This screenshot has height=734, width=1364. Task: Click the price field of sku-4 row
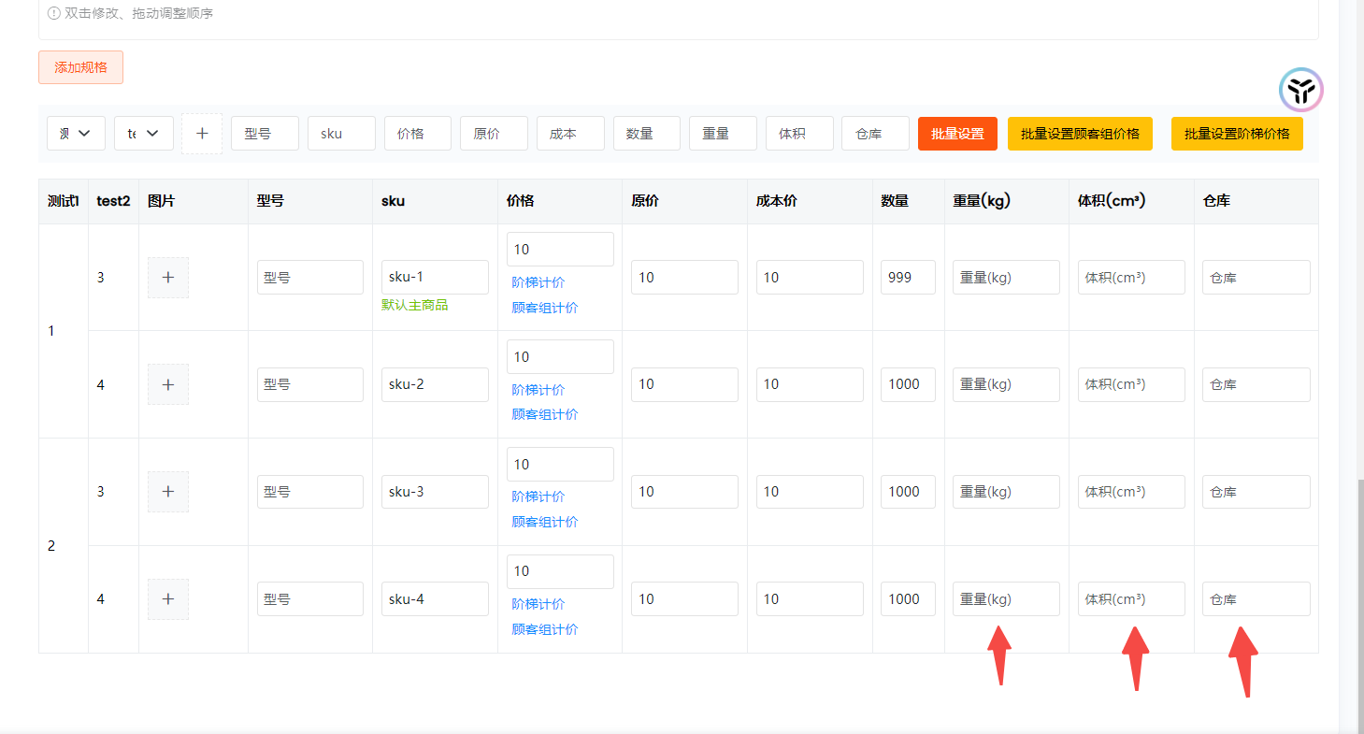[x=560, y=571]
